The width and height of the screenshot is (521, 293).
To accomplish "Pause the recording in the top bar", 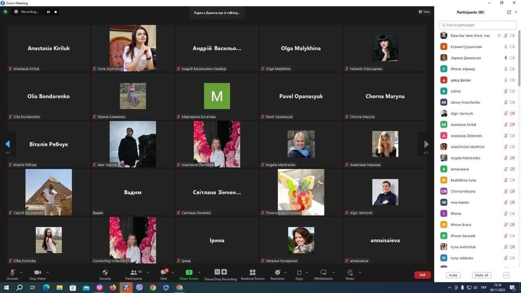I will (x=48, y=11).
